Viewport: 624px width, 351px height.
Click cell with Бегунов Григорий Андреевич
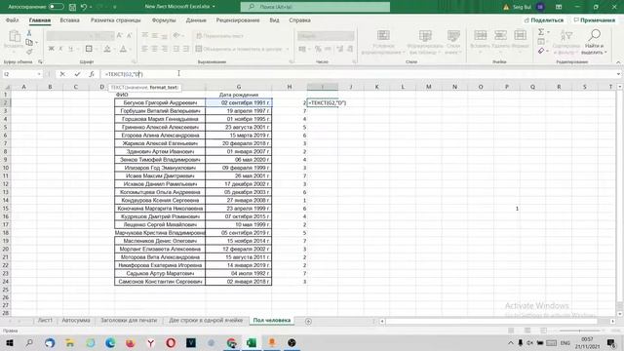click(x=160, y=102)
